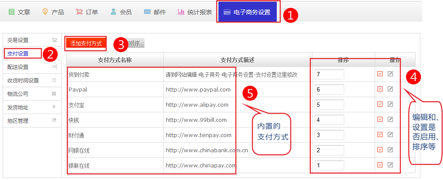The width and height of the screenshot is (443, 180).
Task: Click the 网银在线 name cell
Action: [115, 151]
